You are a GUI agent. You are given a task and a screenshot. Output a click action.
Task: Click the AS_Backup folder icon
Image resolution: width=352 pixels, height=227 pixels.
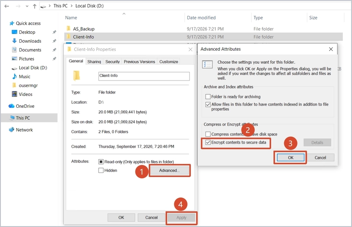(69, 29)
